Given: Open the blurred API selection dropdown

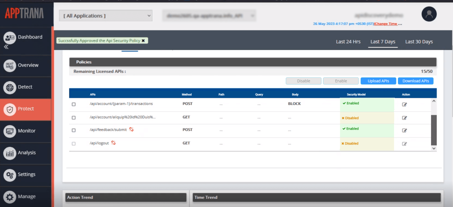Looking at the screenshot, I should click(209, 16).
